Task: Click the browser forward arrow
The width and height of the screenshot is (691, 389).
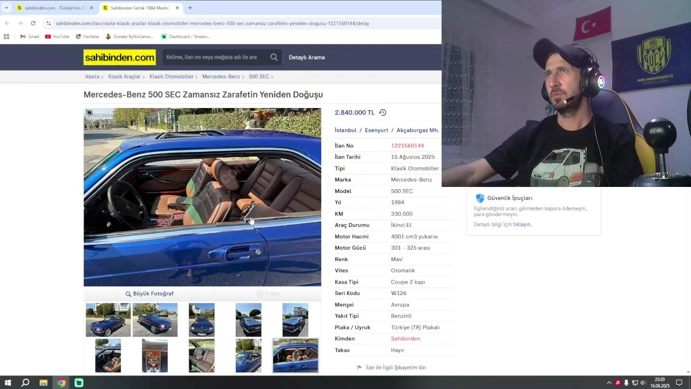Action: click(20, 23)
